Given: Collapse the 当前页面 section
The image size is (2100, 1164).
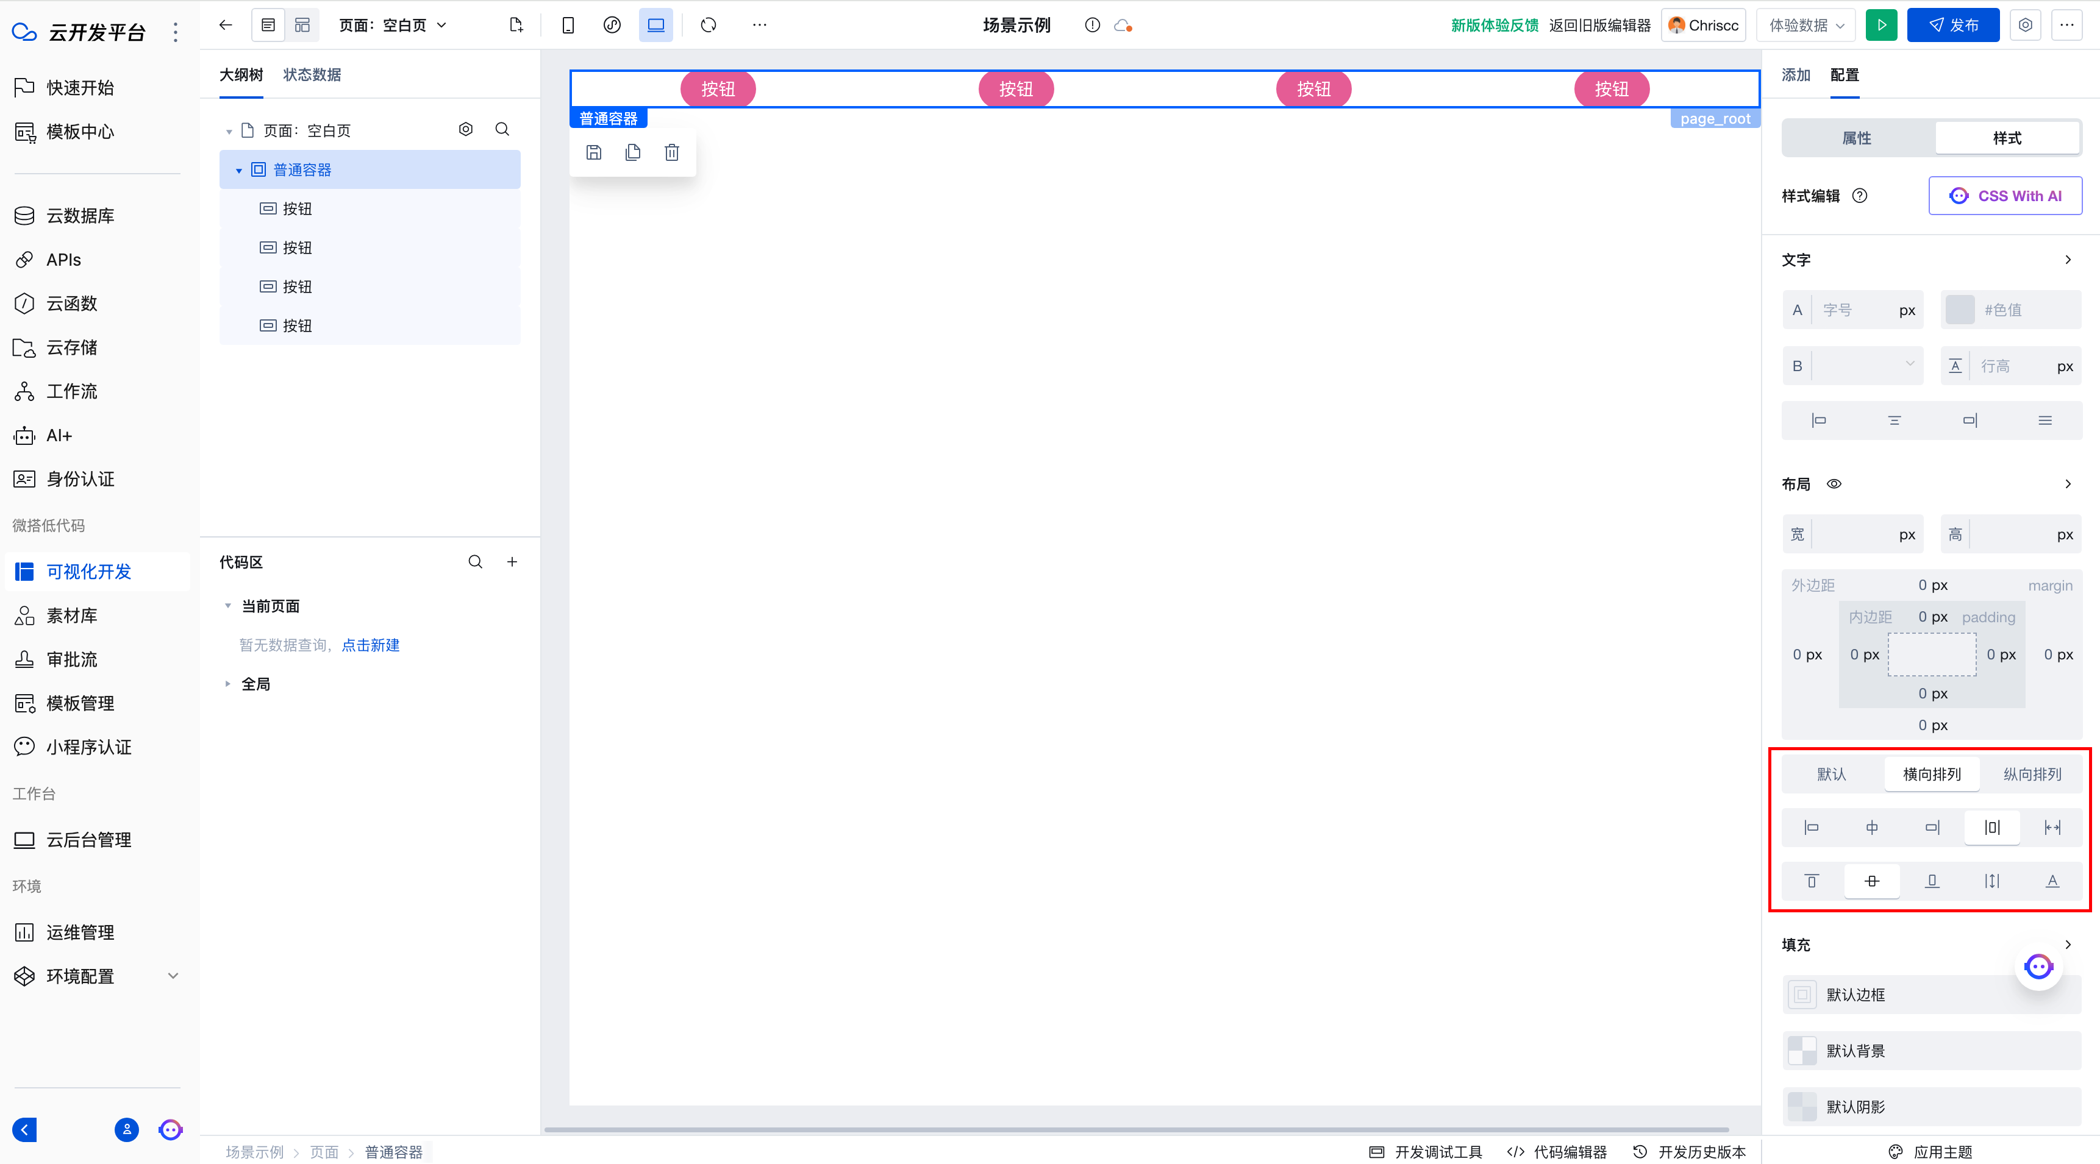Looking at the screenshot, I should point(228,605).
